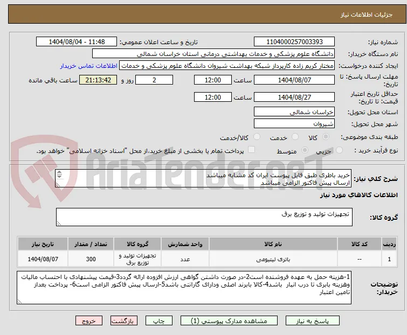Open اطلاعات تماس خریدار link
407x335 pixels.
tap(89, 66)
